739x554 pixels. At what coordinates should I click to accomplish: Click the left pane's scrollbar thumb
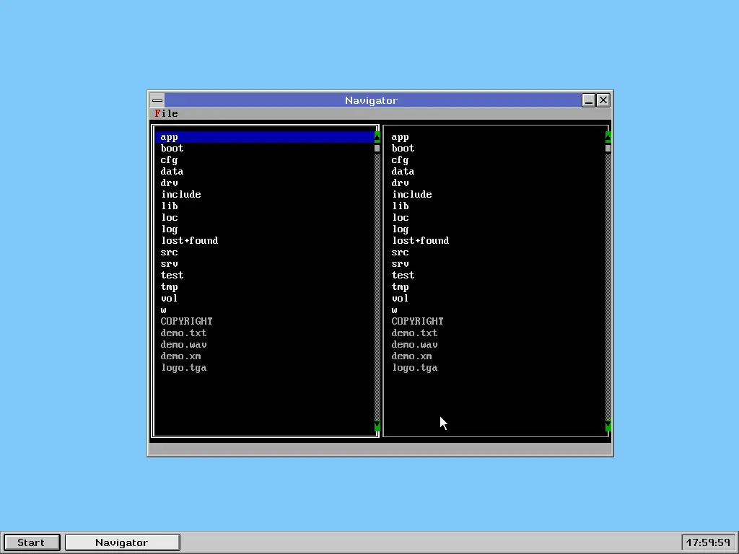377,148
